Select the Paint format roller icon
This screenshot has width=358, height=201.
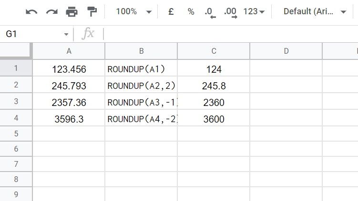(92, 12)
